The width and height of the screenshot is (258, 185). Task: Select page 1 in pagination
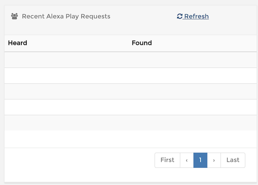tap(200, 160)
